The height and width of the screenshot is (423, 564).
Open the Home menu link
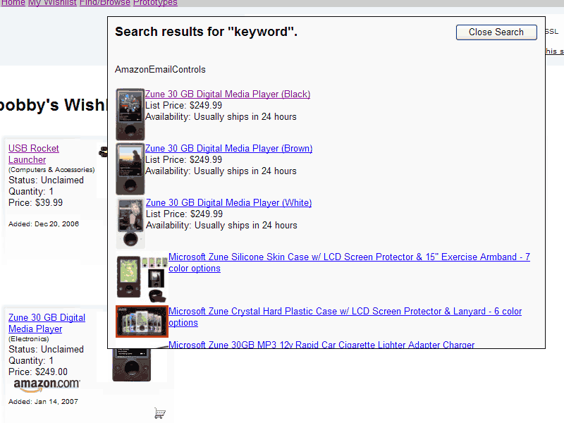pos(13,3)
